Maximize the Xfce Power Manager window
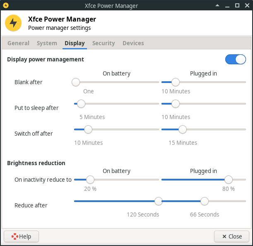The image size is (253, 246). (237, 5)
